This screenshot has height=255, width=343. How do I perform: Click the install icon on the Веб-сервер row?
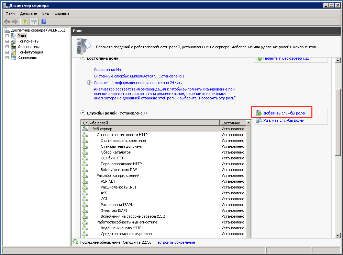tap(85, 129)
